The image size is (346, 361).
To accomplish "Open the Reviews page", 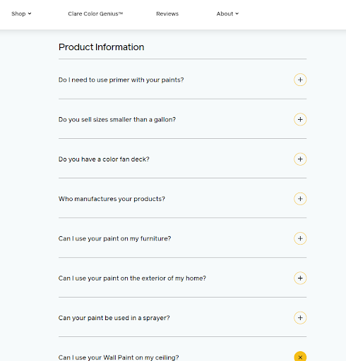I will point(167,13).
